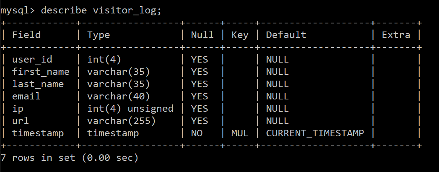The width and height of the screenshot is (439, 172).
Task: Click the 'describe visitor_log;' command text
Action: [101, 10]
